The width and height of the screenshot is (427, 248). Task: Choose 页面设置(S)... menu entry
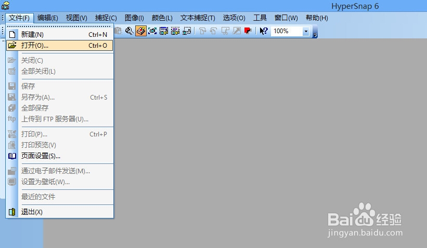(59, 156)
